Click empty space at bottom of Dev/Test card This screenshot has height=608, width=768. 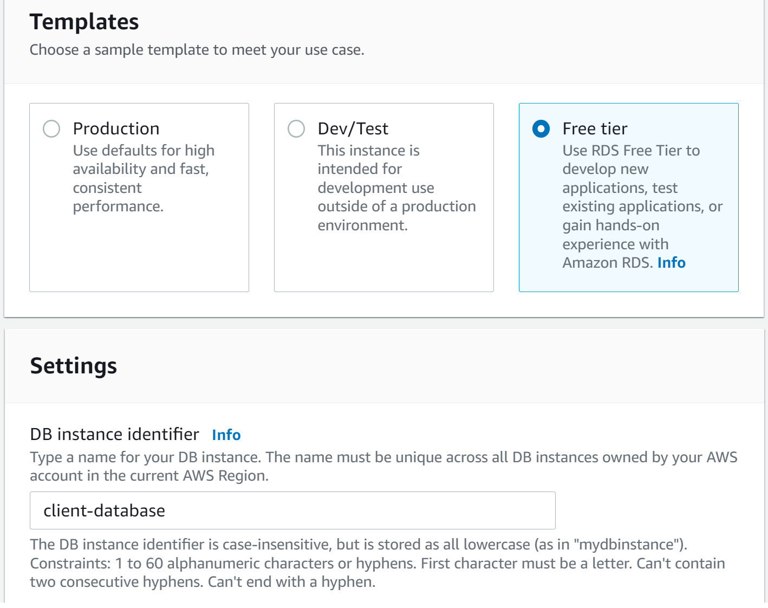click(x=383, y=266)
